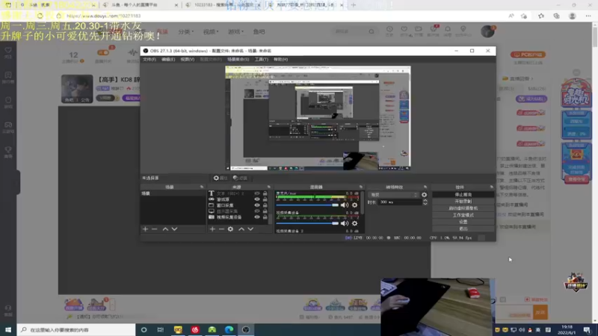This screenshot has width=598, height=336.
Task: Open Microsoft Edge from the taskbar
Action: [229, 329]
